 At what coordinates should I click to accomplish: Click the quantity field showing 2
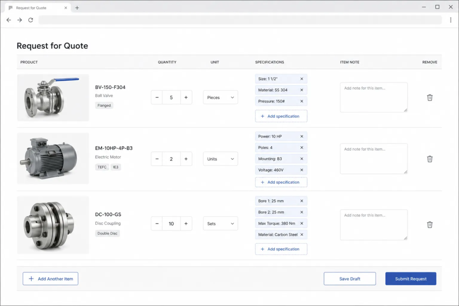[x=171, y=159]
